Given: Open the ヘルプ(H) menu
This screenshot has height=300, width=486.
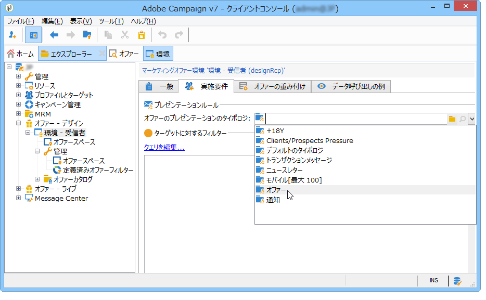Looking at the screenshot, I should [143, 21].
